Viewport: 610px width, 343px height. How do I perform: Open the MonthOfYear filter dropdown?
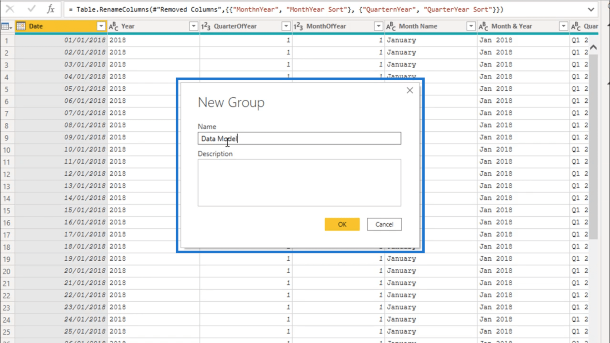pyautogui.click(x=378, y=26)
